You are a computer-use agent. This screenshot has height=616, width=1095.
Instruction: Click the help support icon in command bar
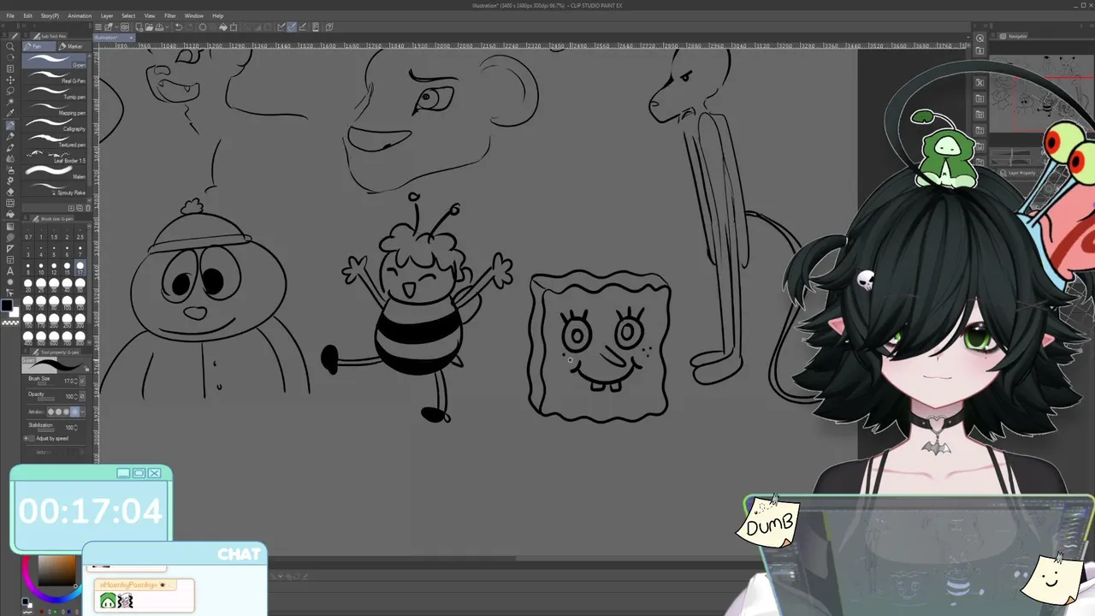pyautogui.click(x=329, y=27)
